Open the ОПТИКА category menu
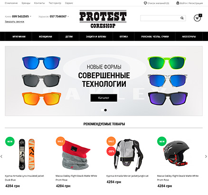Viewport: 208px width, 195px height. click(x=123, y=37)
